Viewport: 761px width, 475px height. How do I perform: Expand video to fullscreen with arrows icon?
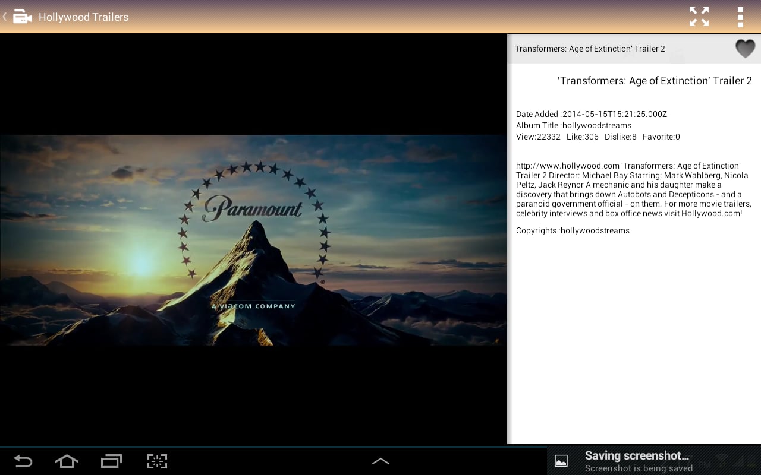pyautogui.click(x=699, y=17)
